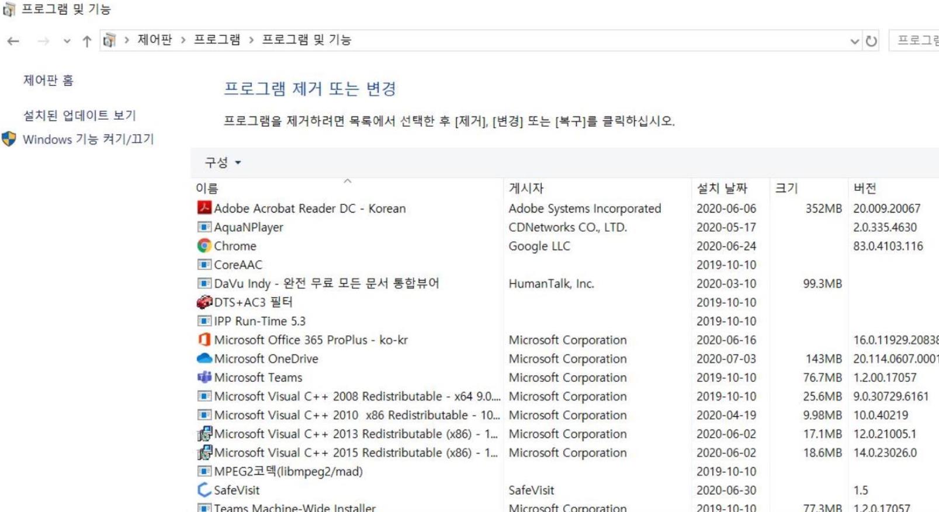The width and height of the screenshot is (939, 512).
Task: Open the recent locations dropdown arrow
Action: pyautogui.click(x=67, y=41)
